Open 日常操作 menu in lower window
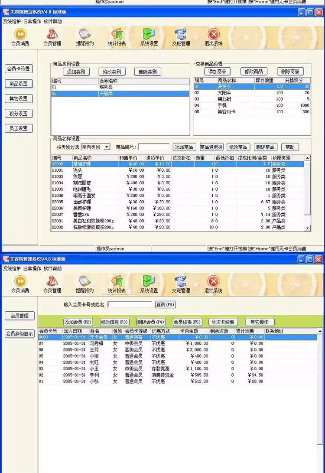Screen dimensions: 325x473 (32, 269)
